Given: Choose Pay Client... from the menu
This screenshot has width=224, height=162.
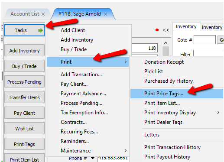Looking at the screenshot, I should (74, 84).
